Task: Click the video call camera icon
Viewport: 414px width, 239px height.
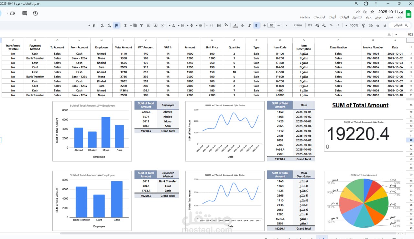Action: [x=13, y=13]
